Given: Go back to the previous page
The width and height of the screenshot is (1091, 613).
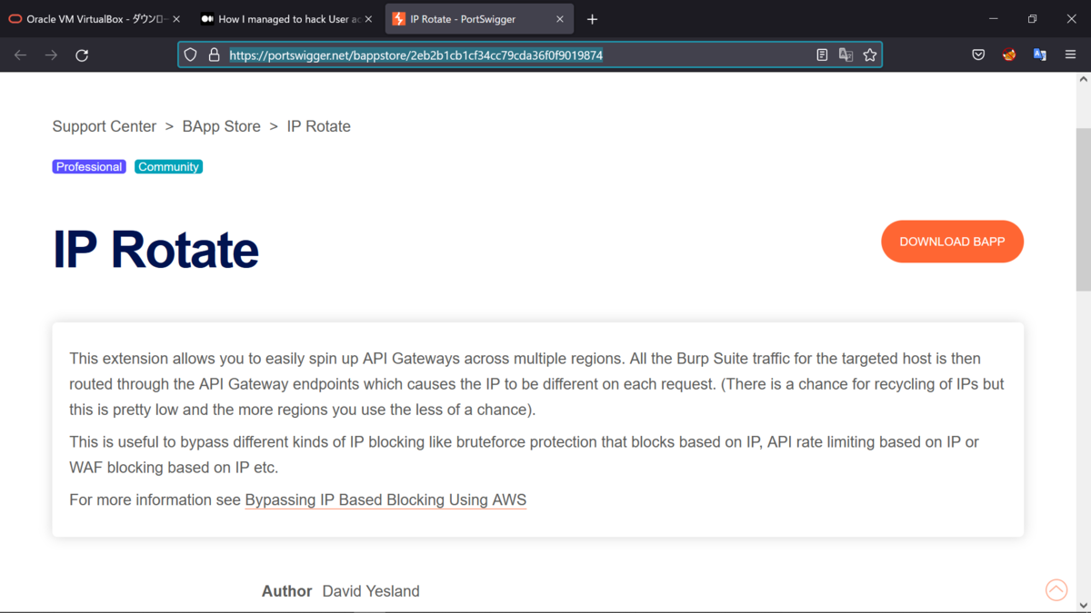Looking at the screenshot, I should coord(20,55).
